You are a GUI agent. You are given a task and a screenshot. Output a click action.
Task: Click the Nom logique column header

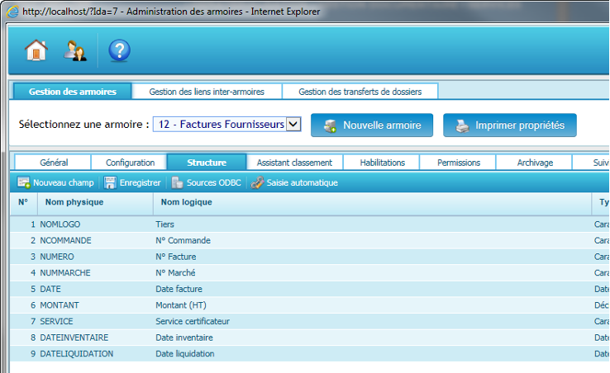[181, 201]
